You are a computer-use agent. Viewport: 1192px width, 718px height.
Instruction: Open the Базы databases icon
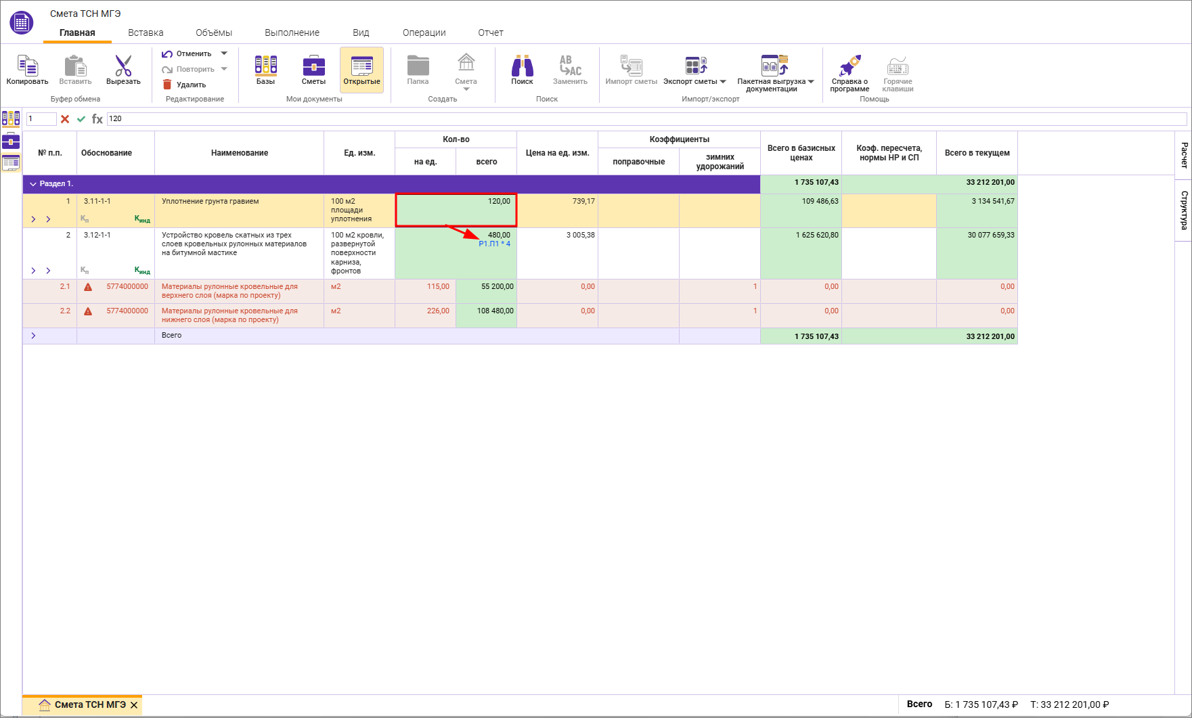[x=265, y=67]
